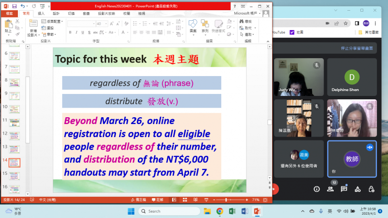Viewport: 388px width, 218px height.
Task: Open Excel from the taskbar
Action: [232, 211]
